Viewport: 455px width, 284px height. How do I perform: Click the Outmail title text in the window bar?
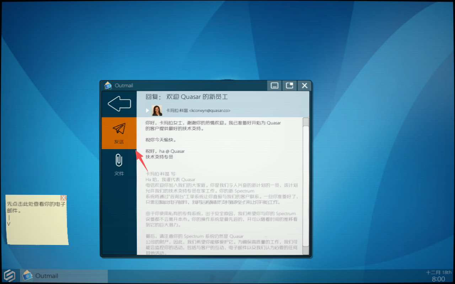pos(124,86)
